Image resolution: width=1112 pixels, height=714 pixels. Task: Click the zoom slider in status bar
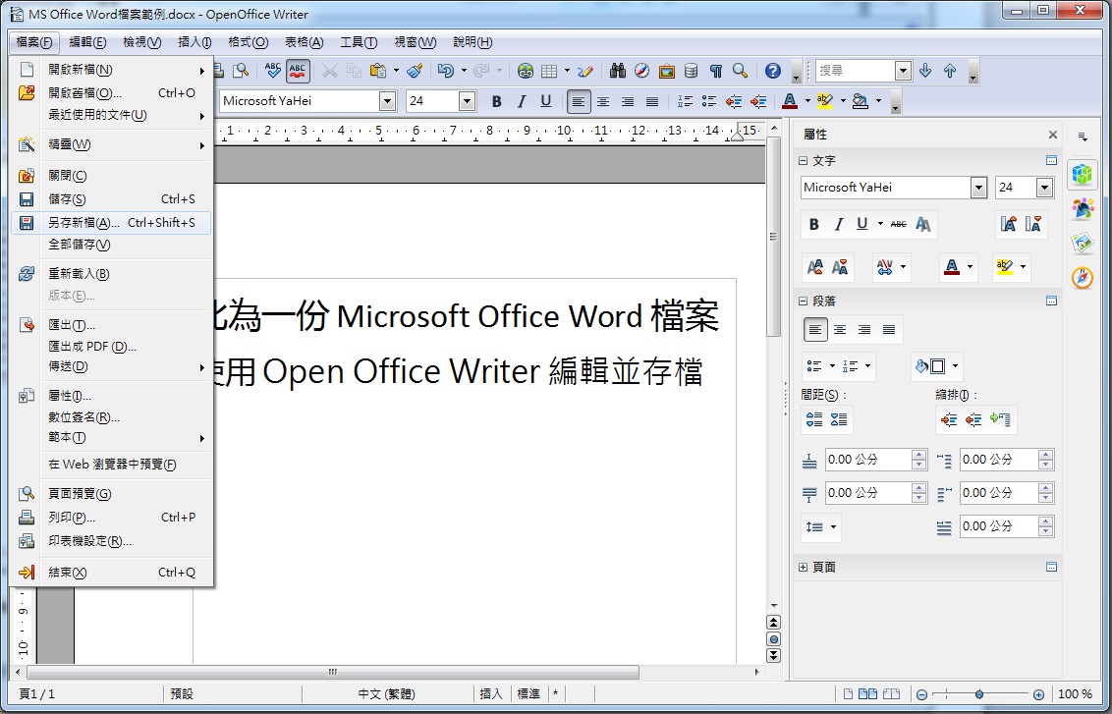coord(978,694)
